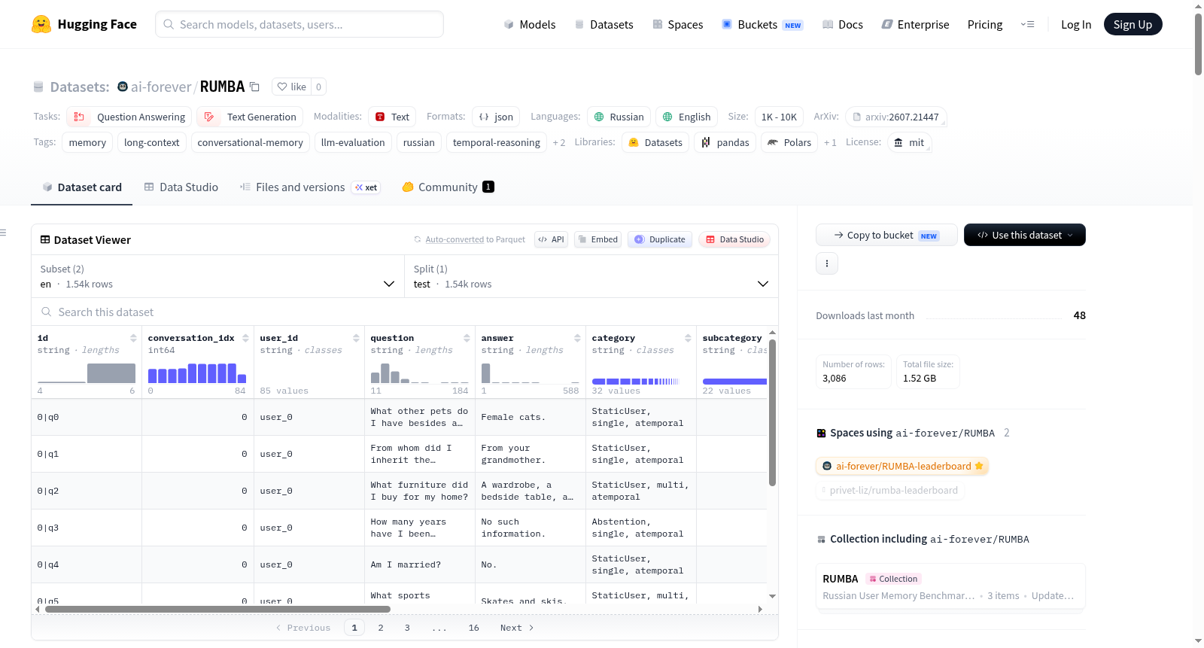Switch to the Data Studio tab
Viewport: 1204px width, 648px height.
coord(181,187)
